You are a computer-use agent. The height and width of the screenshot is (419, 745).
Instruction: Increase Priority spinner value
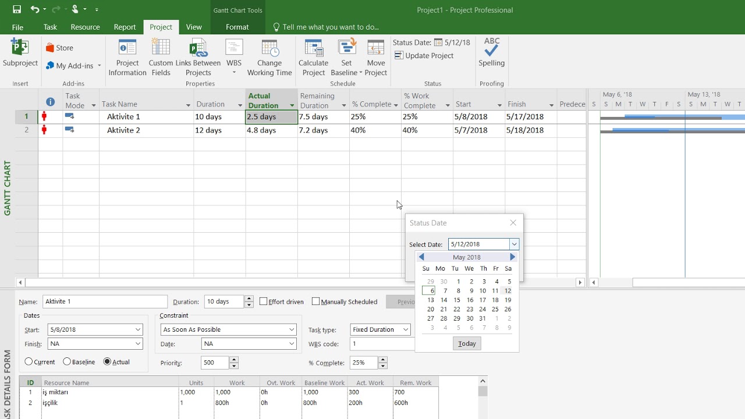click(234, 360)
